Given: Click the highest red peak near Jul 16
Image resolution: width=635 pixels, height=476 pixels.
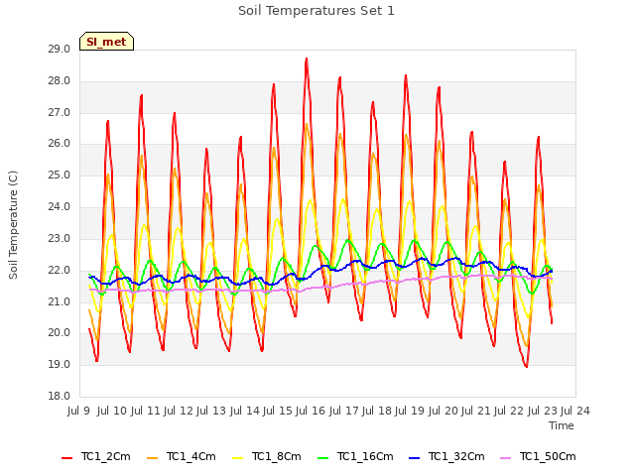Looking at the screenshot, I should (307, 59).
